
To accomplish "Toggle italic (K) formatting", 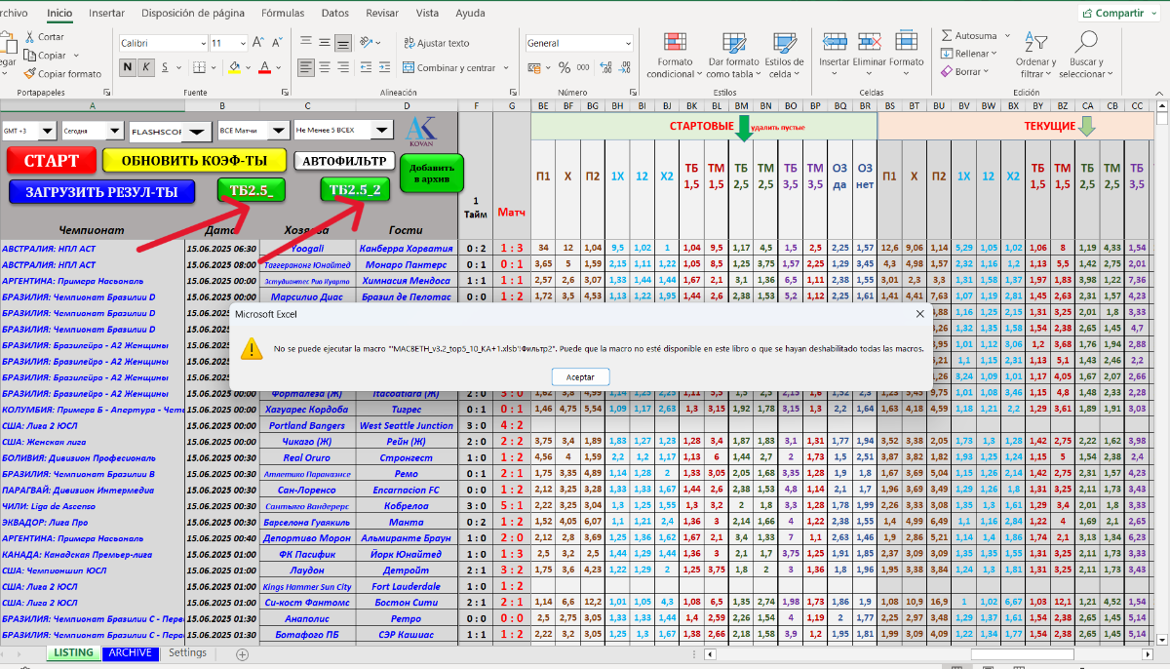I will (x=145, y=66).
